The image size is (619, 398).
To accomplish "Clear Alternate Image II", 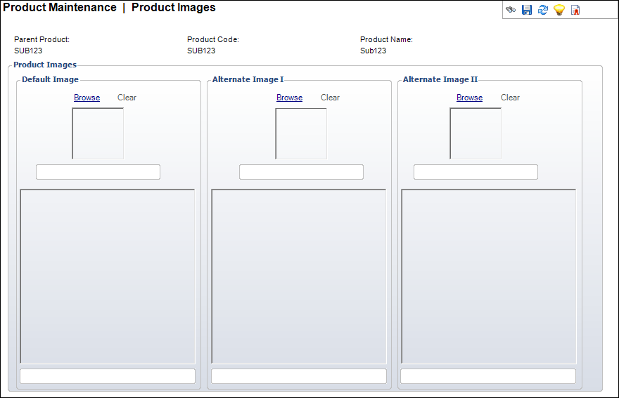I will click(x=510, y=98).
